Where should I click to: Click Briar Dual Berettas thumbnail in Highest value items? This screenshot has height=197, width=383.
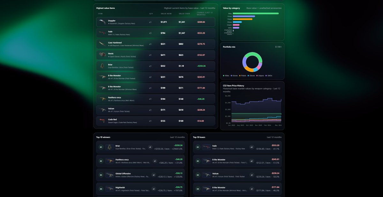click(x=102, y=66)
